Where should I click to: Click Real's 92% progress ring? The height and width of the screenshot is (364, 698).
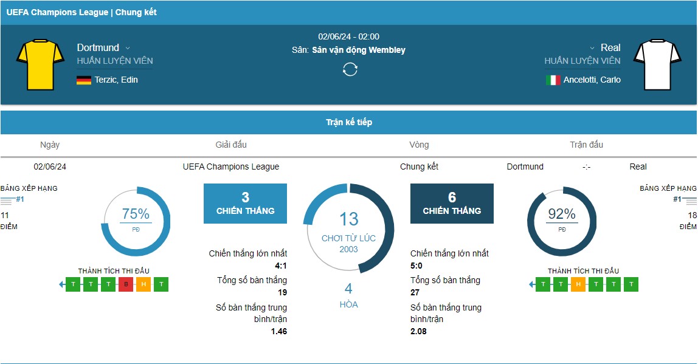tap(562, 221)
